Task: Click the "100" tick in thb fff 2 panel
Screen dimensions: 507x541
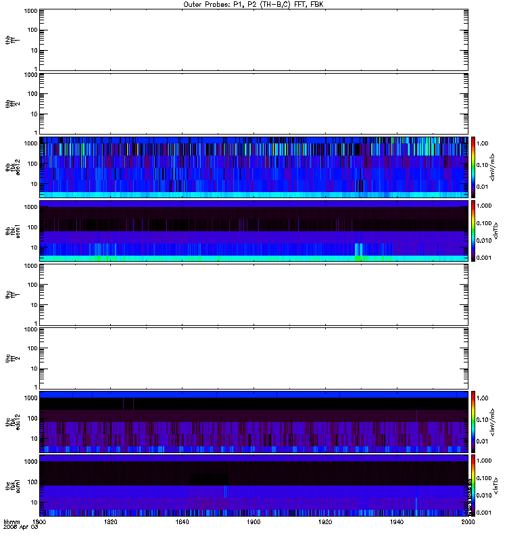Action: (x=32, y=94)
